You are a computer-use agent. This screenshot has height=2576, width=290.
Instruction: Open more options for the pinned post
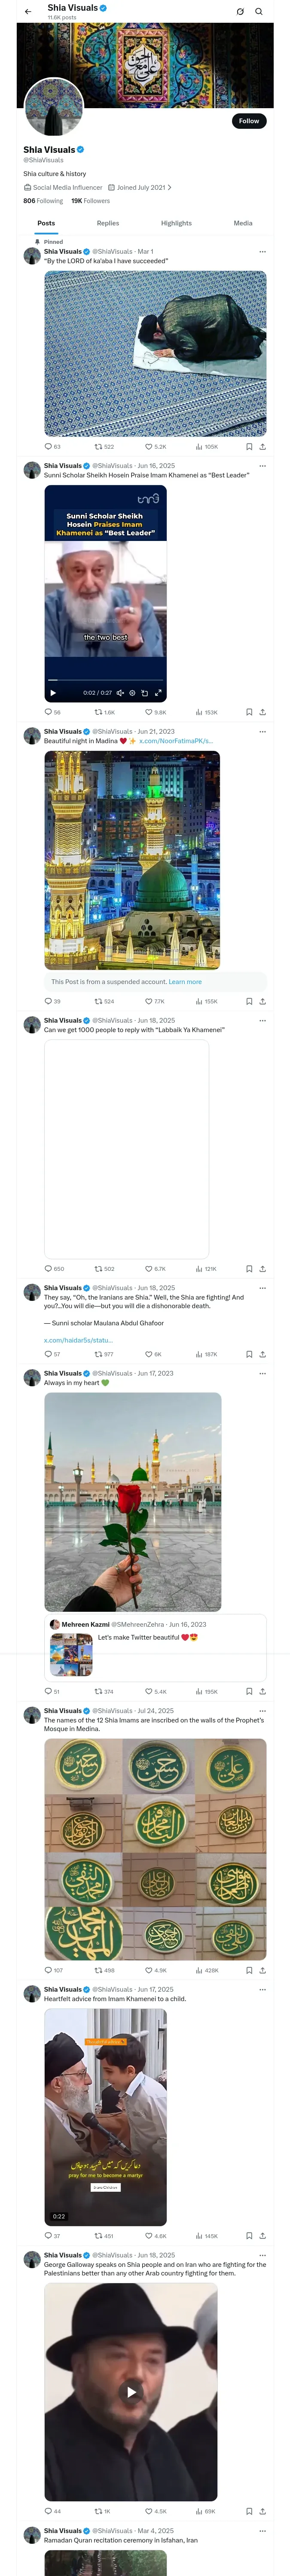[x=263, y=252]
